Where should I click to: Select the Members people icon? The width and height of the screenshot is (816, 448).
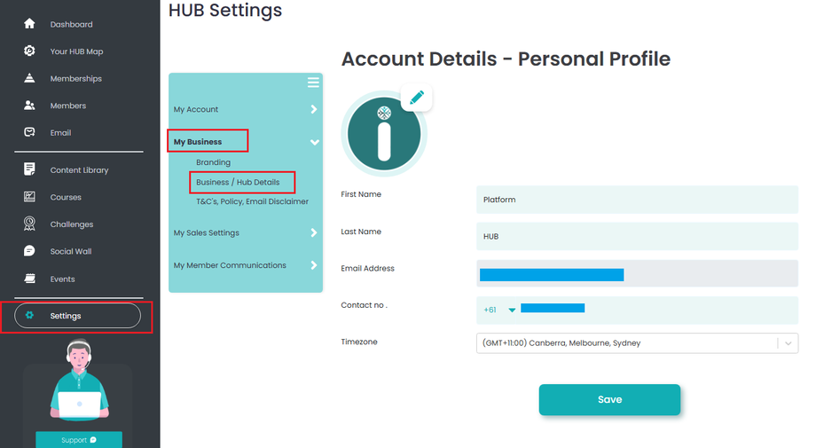click(x=29, y=106)
